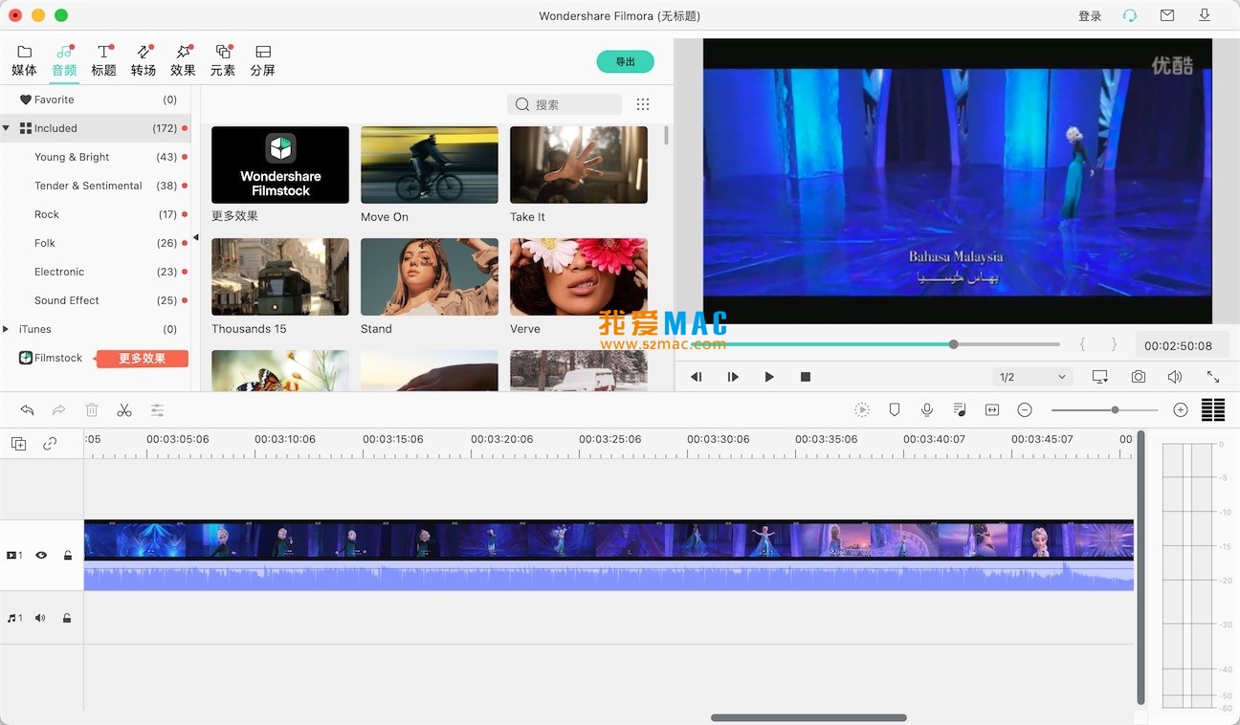Click the render preview icon
The image size is (1240, 725).
pos(862,409)
